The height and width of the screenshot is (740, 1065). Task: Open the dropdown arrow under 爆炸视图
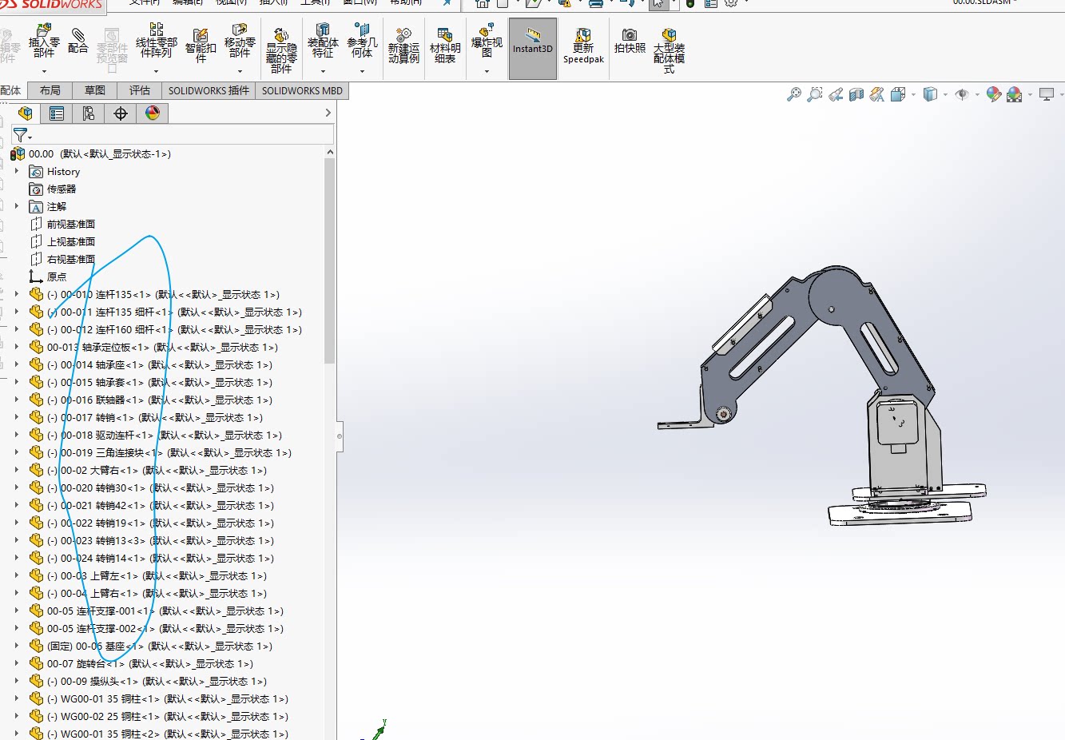(x=487, y=71)
